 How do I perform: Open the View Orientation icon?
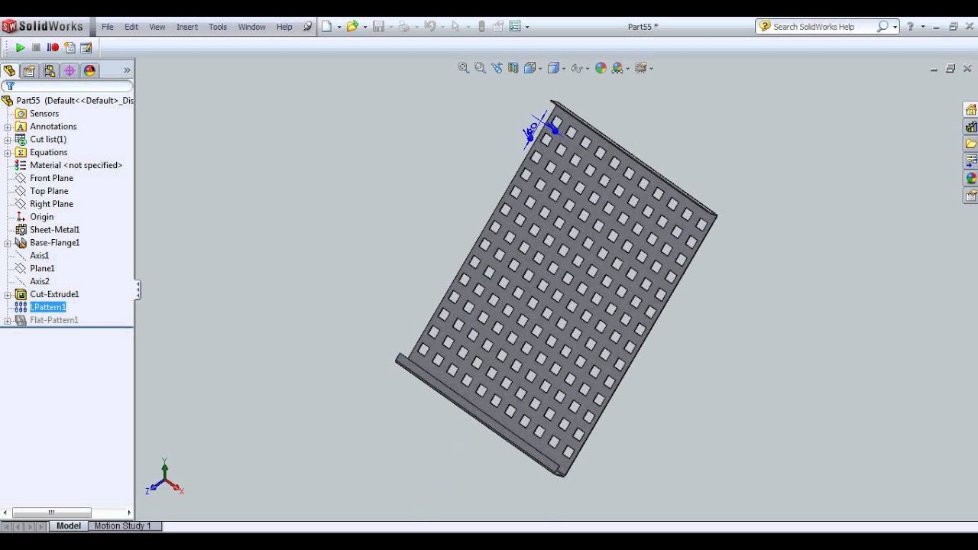click(x=529, y=68)
